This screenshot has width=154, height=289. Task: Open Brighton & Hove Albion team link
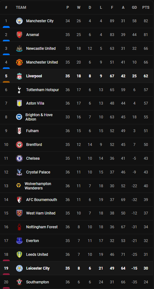(39, 117)
